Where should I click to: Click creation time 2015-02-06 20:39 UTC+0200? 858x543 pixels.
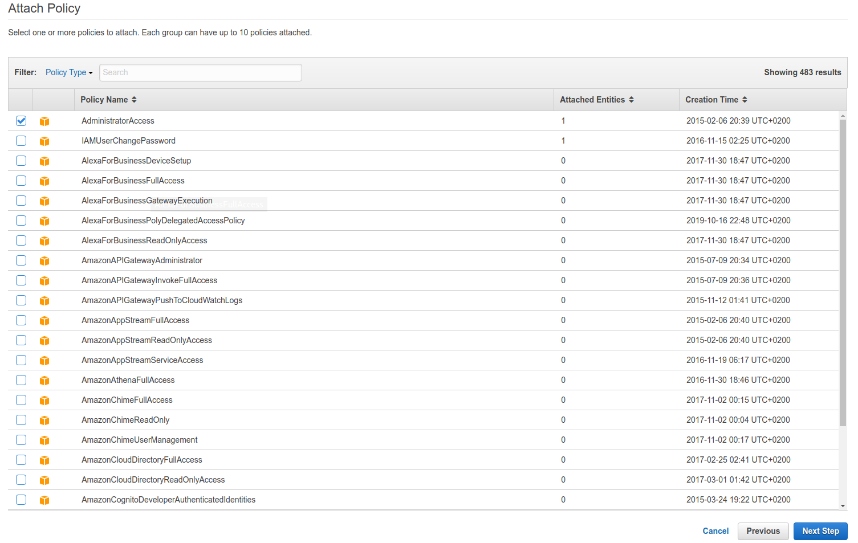(738, 121)
